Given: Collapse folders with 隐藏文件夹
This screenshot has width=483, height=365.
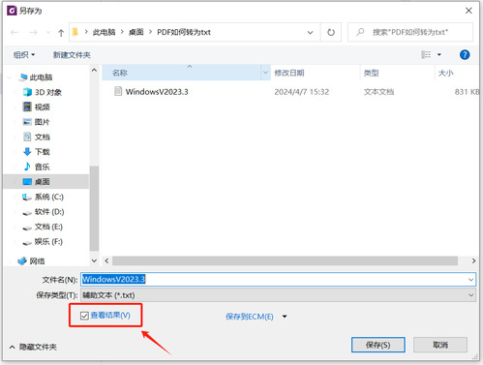Looking at the screenshot, I should 33,347.
